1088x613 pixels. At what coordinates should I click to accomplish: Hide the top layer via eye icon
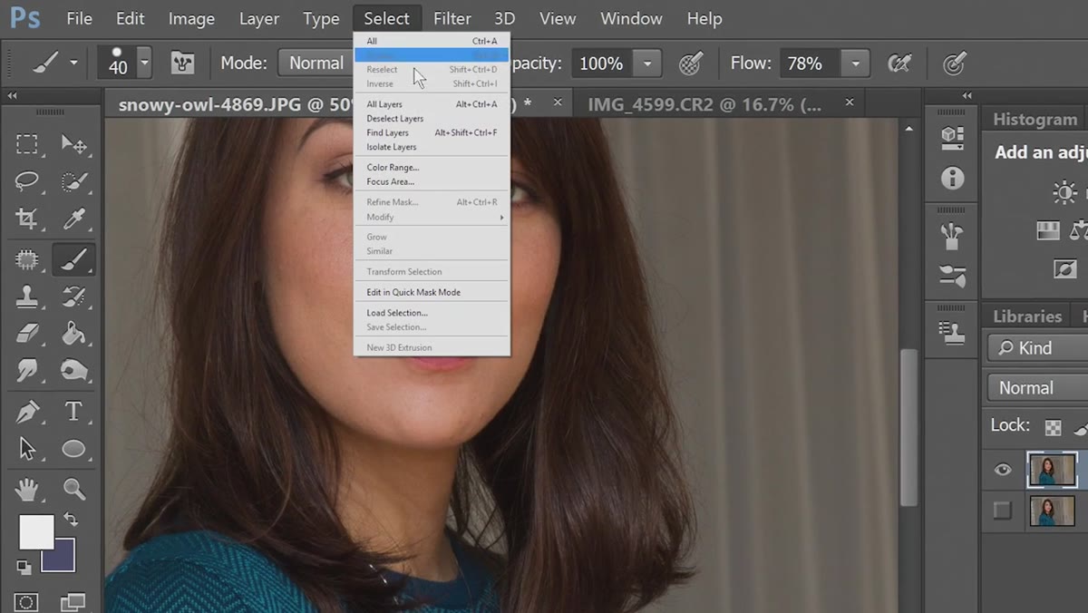(1003, 470)
